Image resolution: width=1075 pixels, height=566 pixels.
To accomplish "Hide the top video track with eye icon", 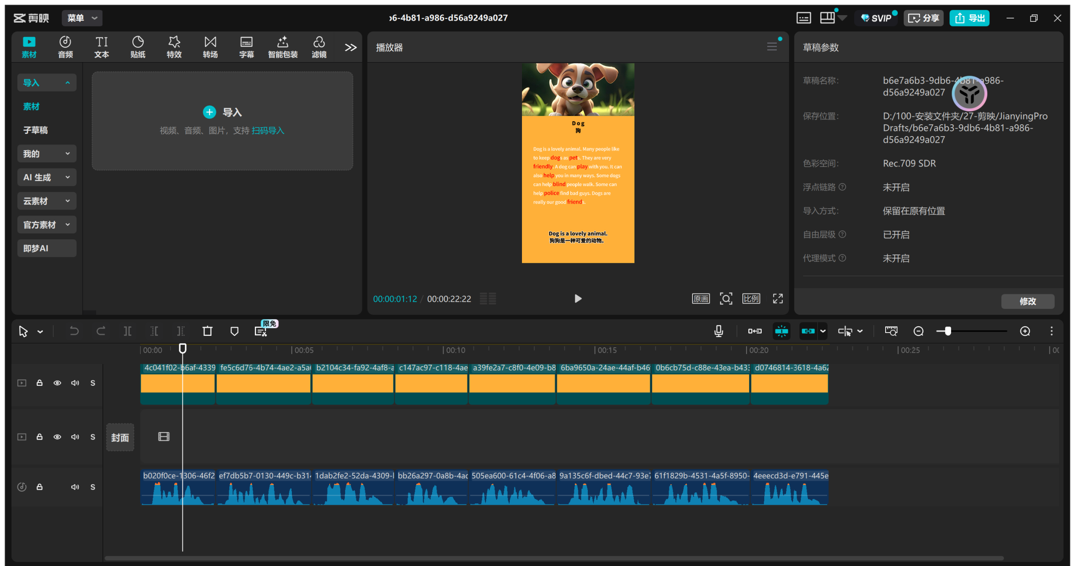I will pos(57,383).
